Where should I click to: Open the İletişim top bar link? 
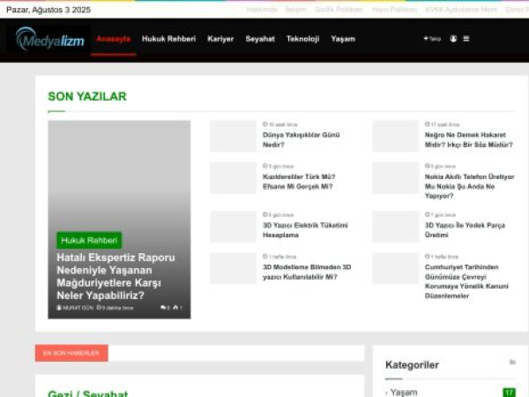(x=295, y=10)
